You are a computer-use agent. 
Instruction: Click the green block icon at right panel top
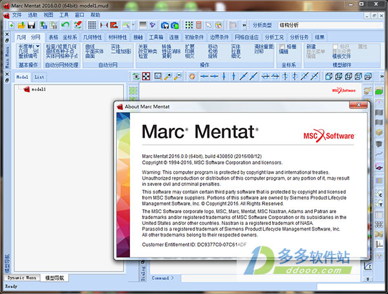(379, 90)
